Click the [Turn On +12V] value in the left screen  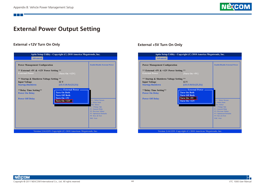point(67,74)
